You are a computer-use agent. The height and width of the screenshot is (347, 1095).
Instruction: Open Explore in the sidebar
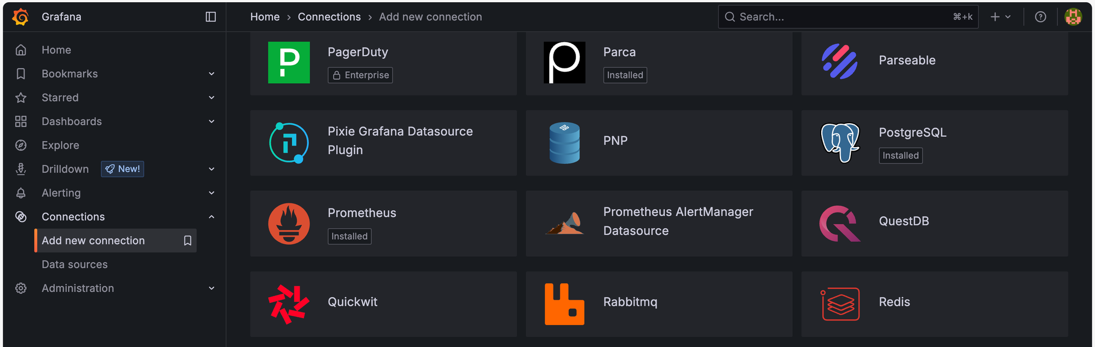coord(60,145)
